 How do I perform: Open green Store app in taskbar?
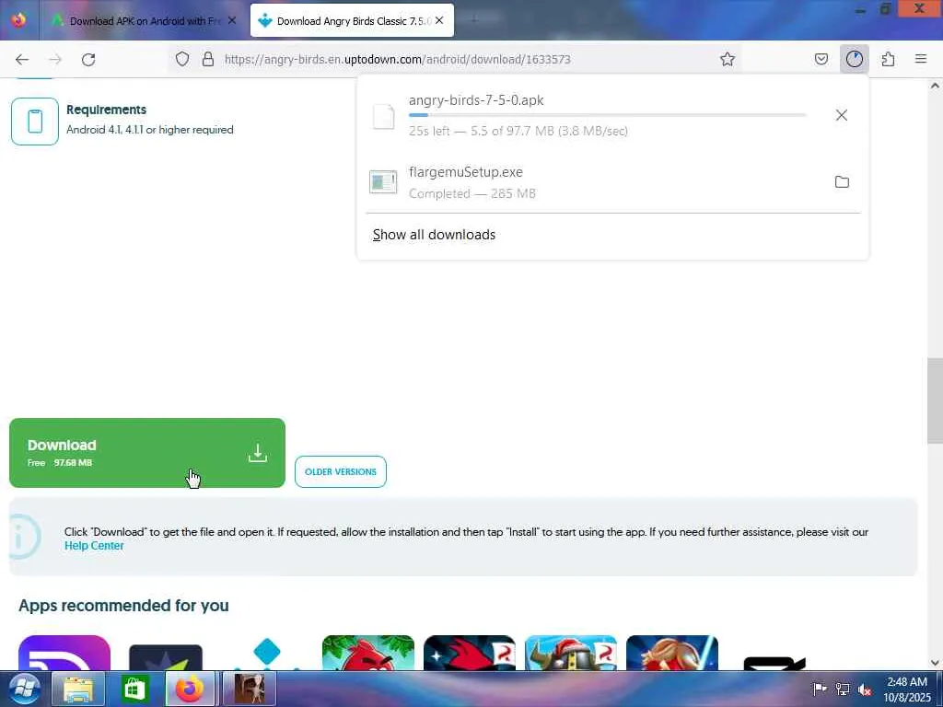pyautogui.click(x=134, y=689)
